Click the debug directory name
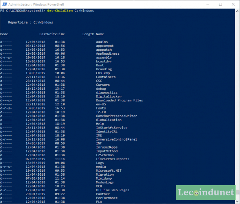Screen dimensions: 240x204 click(x=101, y=89)
